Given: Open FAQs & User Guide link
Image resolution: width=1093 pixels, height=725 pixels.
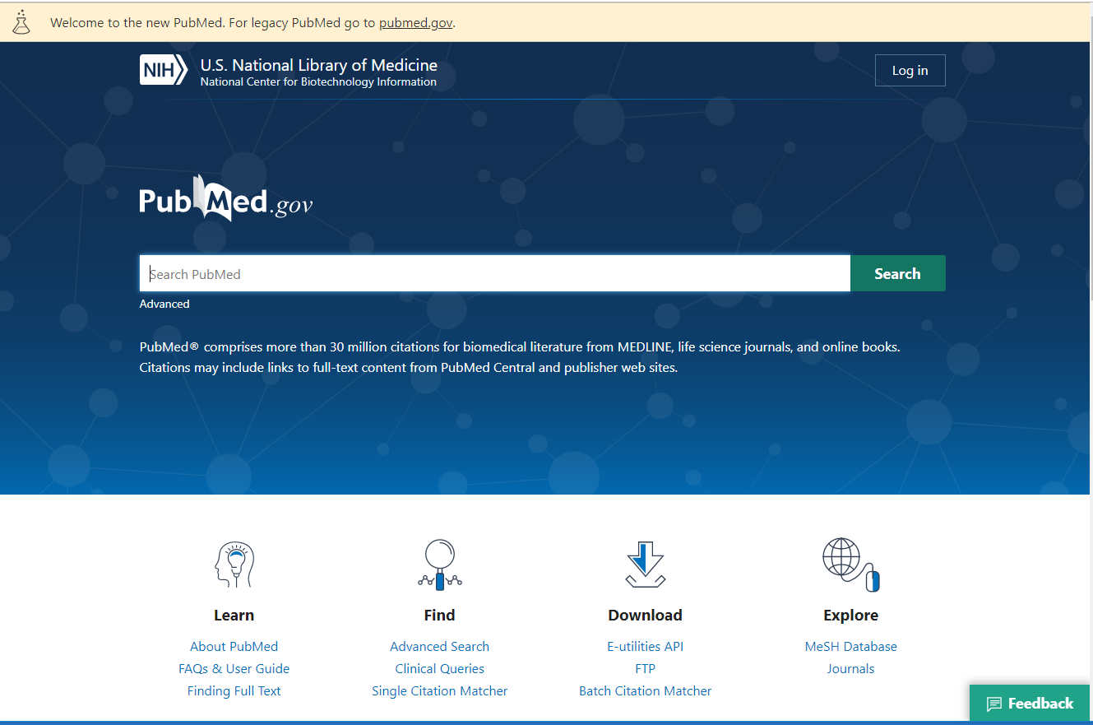Looking at the screenshot, I should coord(234,669).
